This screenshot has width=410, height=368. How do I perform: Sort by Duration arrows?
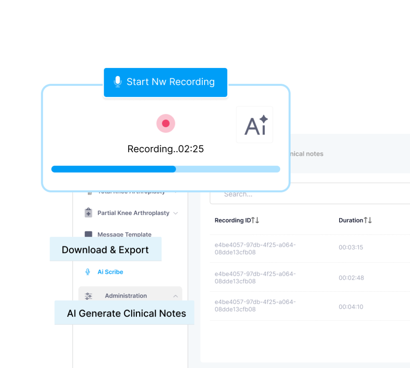coord(368,220)
